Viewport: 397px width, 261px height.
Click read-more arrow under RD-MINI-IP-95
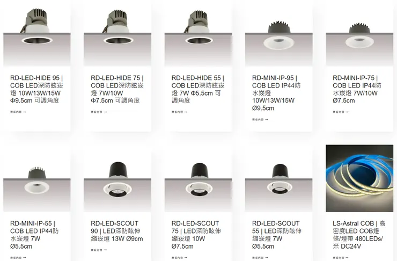[260, 119]
